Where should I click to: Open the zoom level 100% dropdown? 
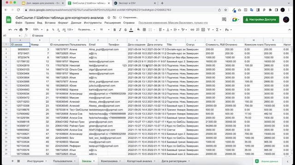coord(38,30)
